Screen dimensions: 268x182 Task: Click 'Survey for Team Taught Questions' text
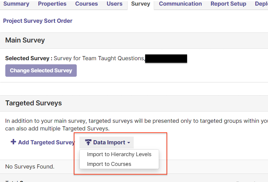(99, 59)
